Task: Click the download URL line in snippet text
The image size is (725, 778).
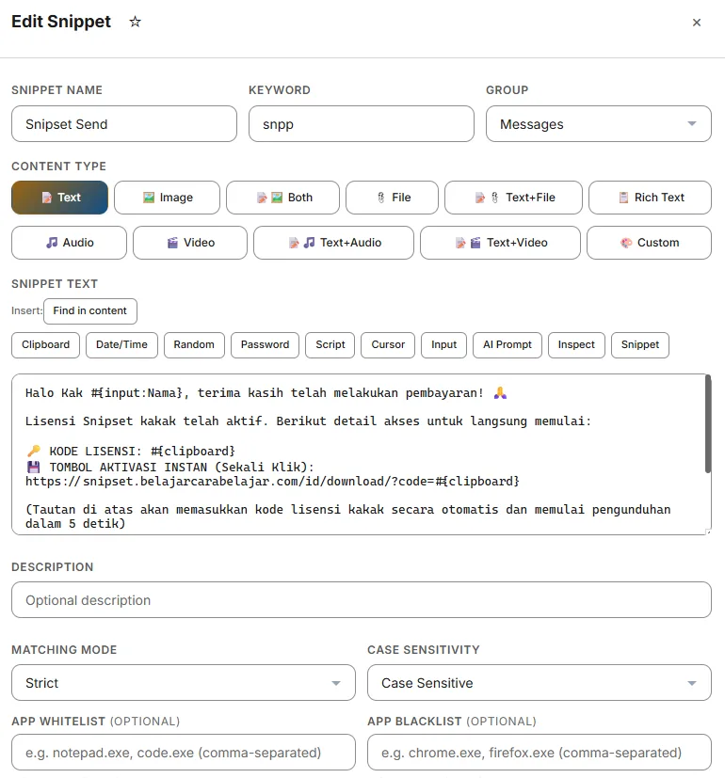Action: [272, 482]
